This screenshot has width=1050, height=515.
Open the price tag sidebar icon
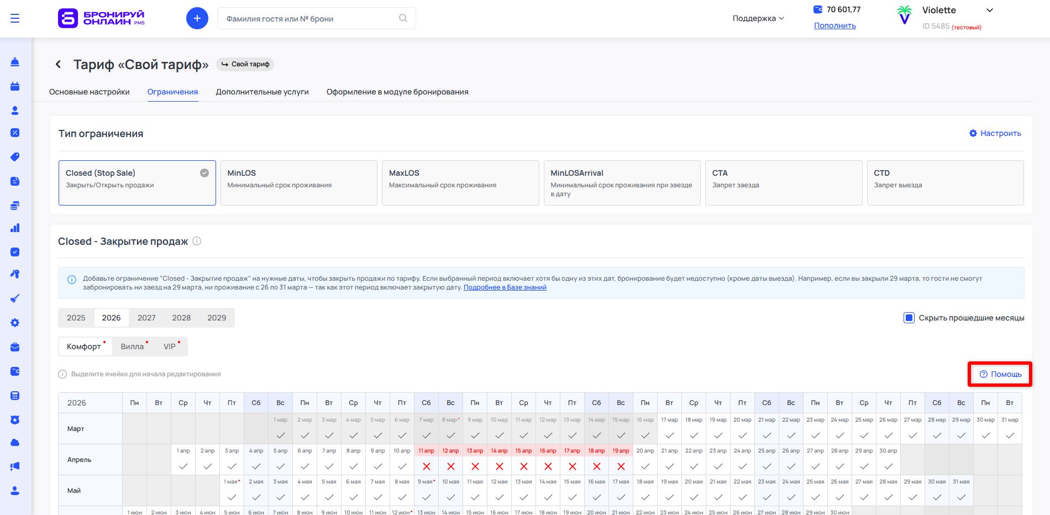coord(15,157)
